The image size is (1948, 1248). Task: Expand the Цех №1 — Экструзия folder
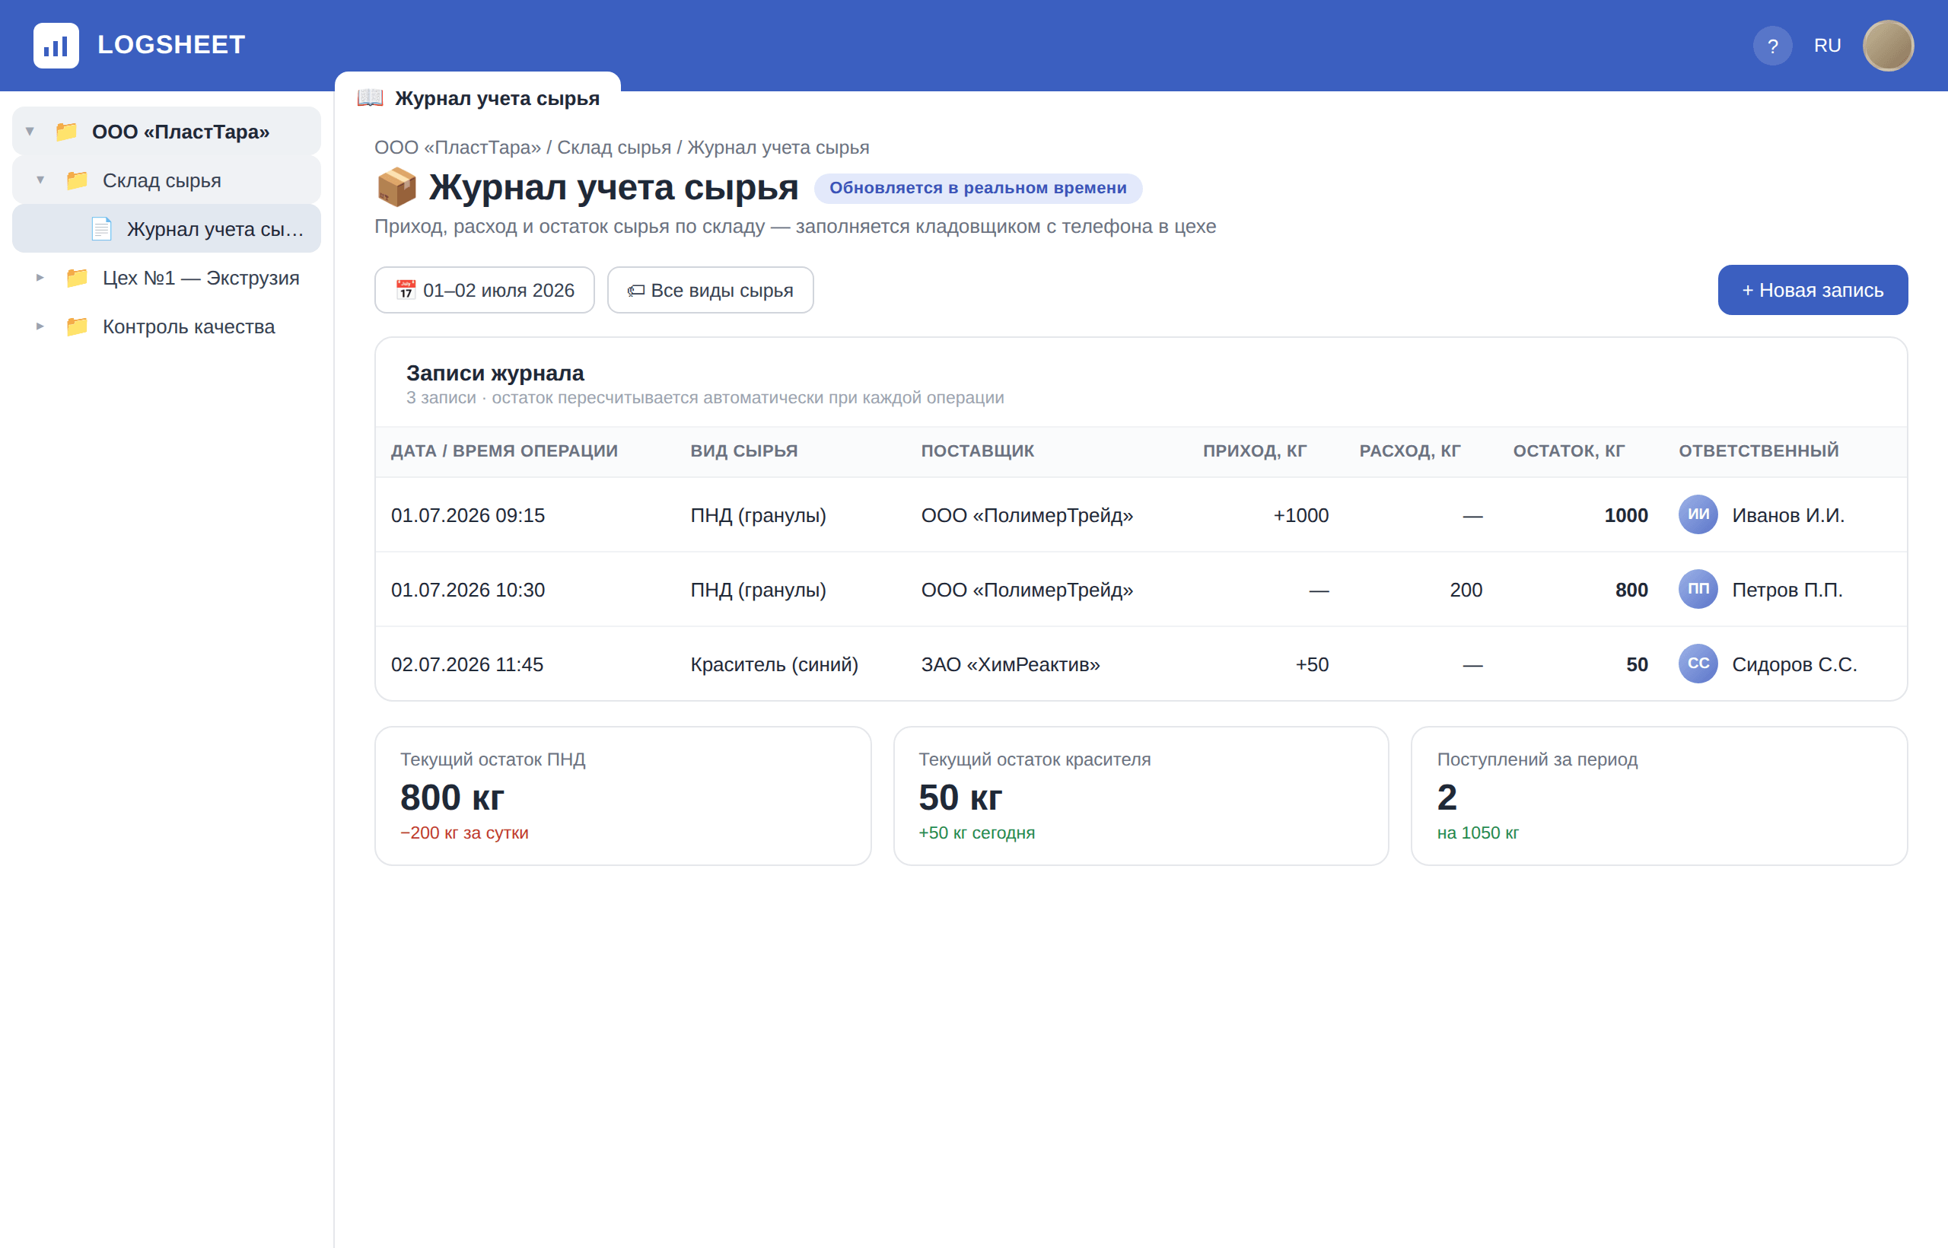[40, 278]
